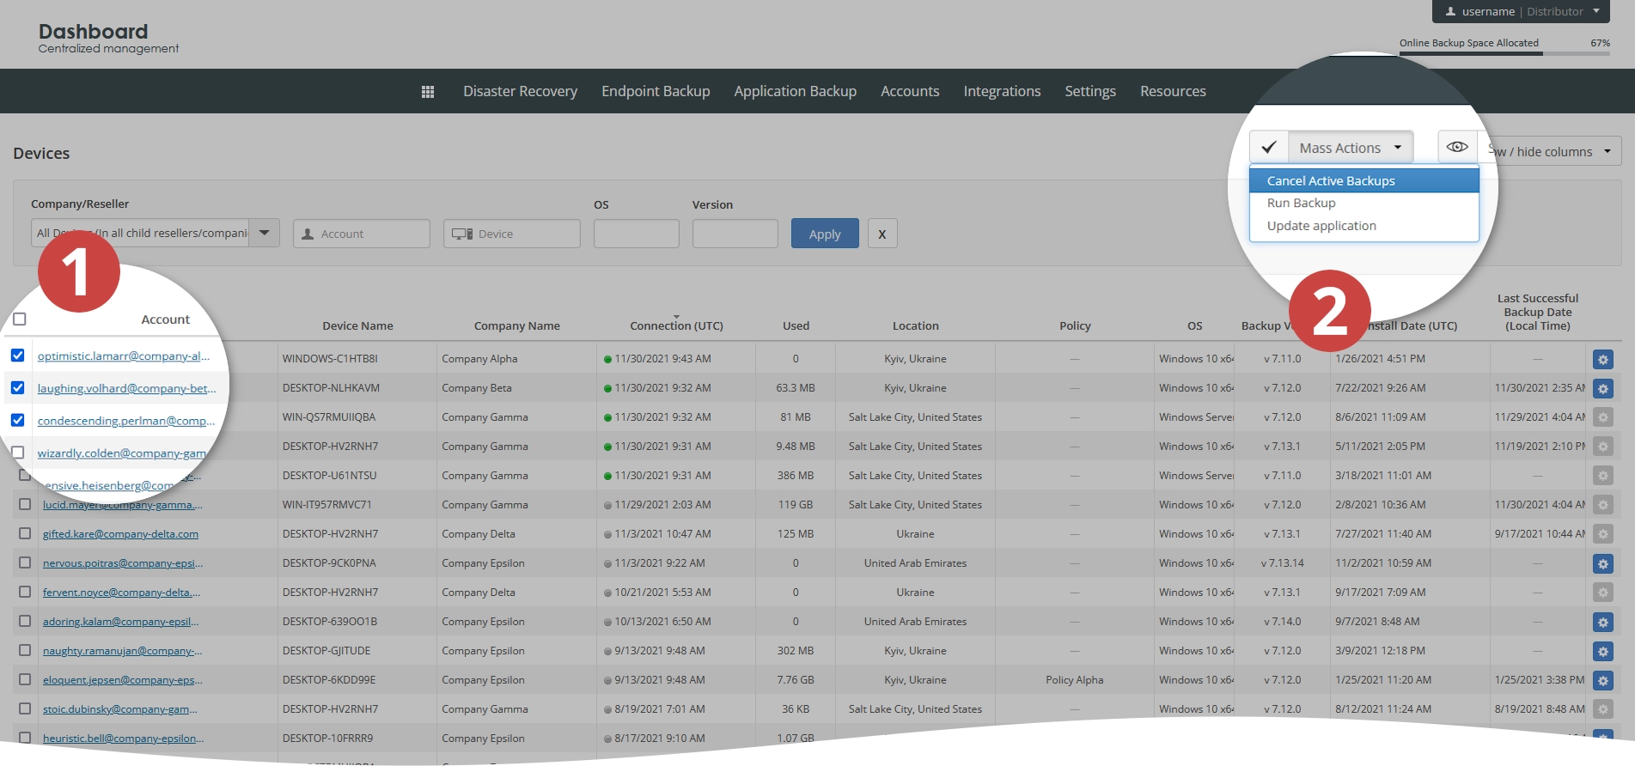Image resolution: width=1635 pixels, height=766 pixels.
Task: Sort by the Device Name column header
Action: pos(357,326)
